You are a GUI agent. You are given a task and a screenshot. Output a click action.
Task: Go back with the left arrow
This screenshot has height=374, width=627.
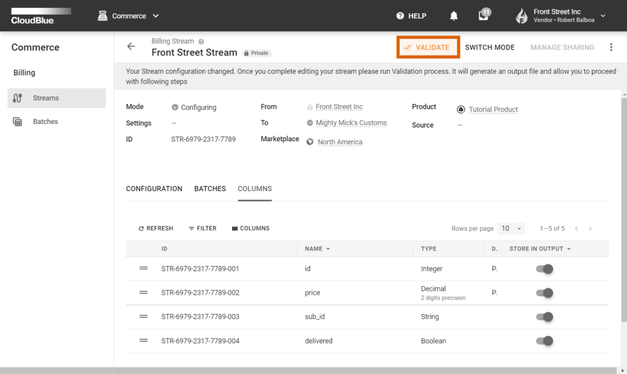pyautogui.click(x=131, y=46)
